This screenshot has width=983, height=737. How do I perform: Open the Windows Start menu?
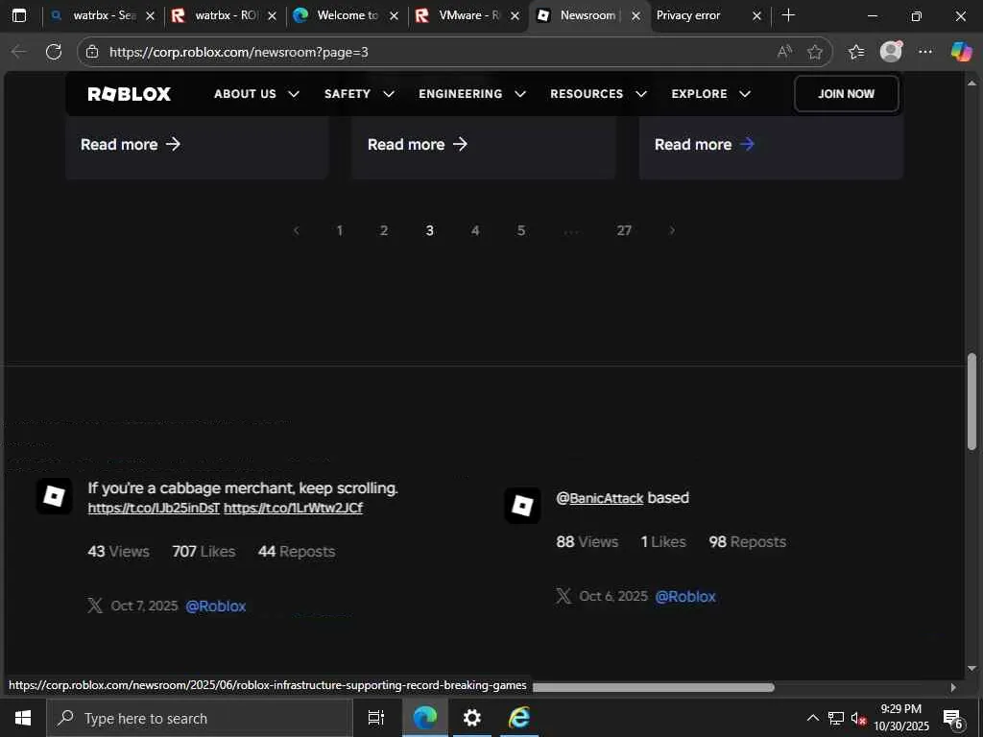coord(23,718)
